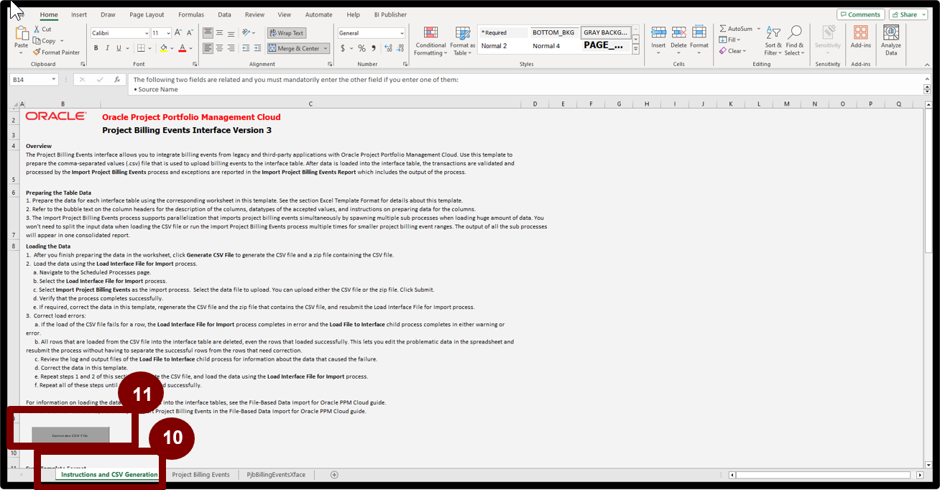Open the Insert ribbon tab

pos(79,14)
